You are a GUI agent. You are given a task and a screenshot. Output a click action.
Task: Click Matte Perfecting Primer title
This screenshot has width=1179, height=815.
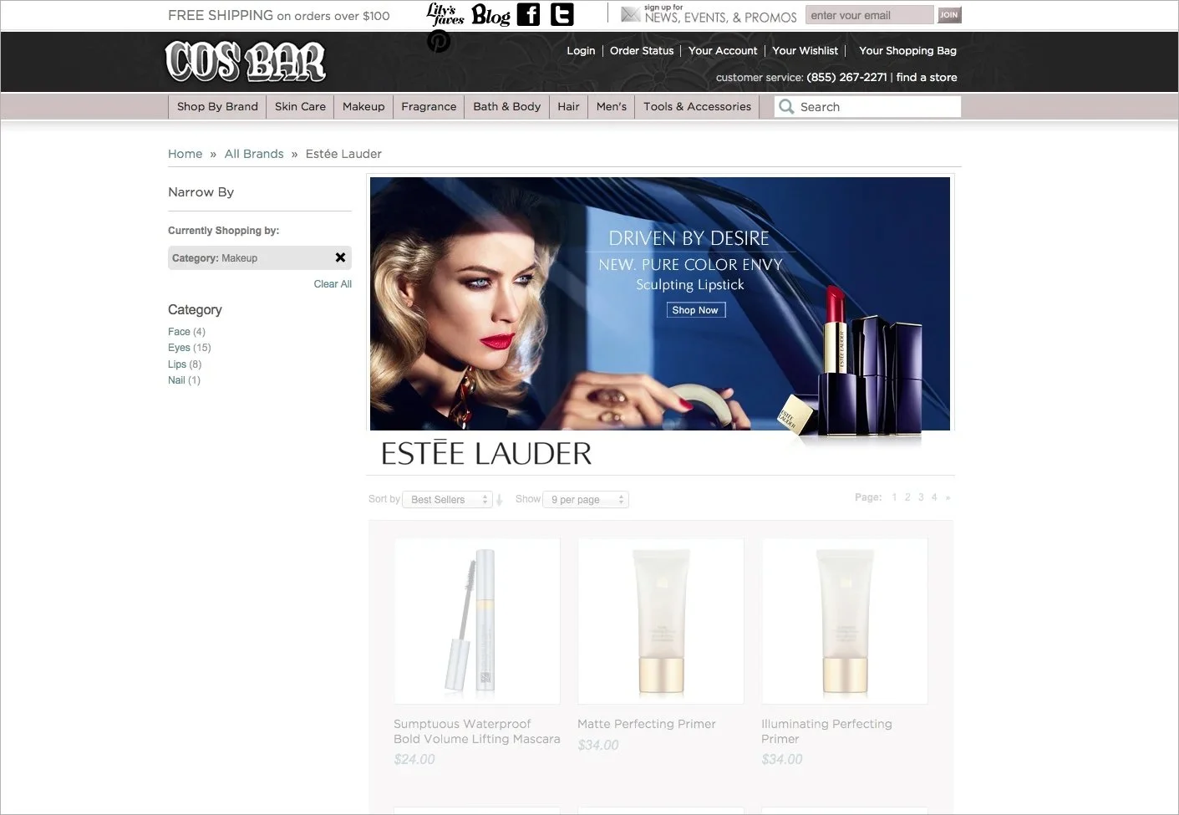(x=647, y=724)
